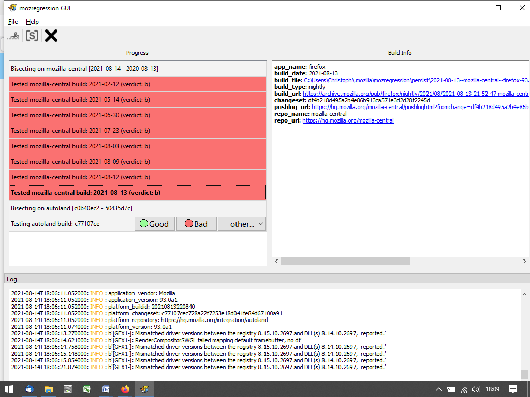Select the 2021-08-13 tested build row
530x397 pixels.
point(137,193)
